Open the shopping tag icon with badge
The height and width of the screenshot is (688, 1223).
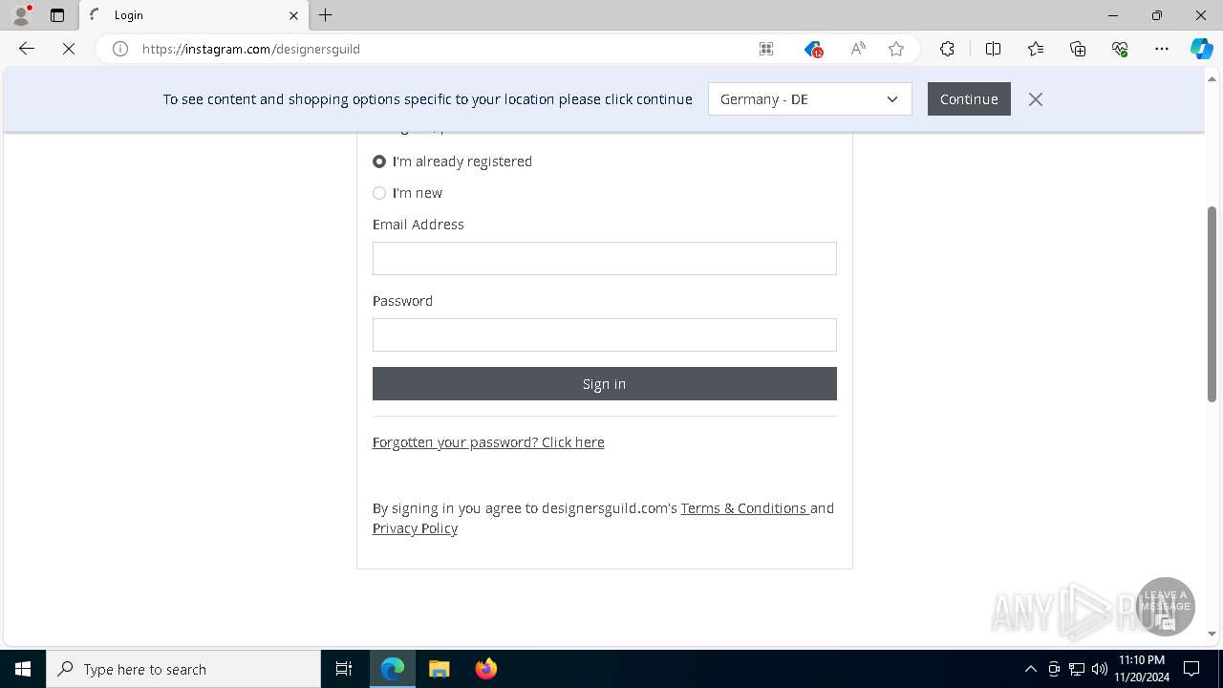click(813, 49)
